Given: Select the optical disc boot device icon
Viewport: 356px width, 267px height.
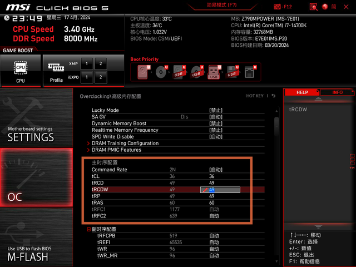Looking at the screenshot, I should pyautogui.click(x=161, y=72).
